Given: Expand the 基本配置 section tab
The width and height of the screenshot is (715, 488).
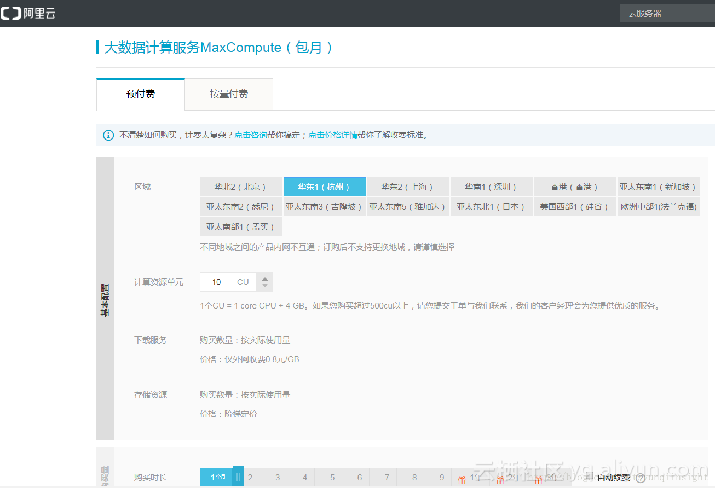Looking at the screenshot, I should pyautogui.click(x=105, y=299).
